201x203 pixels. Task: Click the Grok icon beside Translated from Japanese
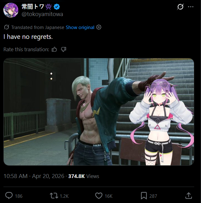(6, 27)
